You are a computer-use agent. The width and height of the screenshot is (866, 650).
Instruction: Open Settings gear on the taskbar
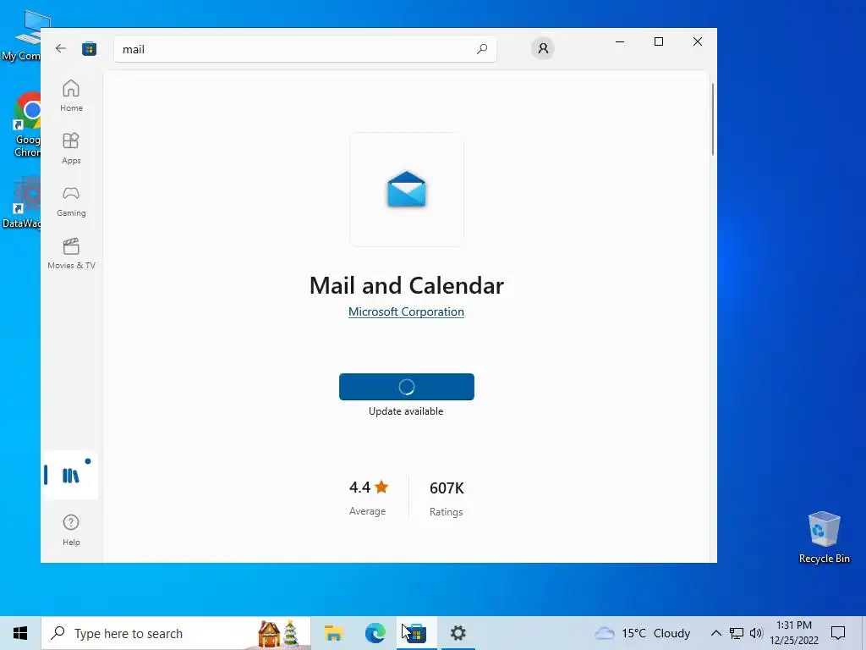[x=458, y=633]
